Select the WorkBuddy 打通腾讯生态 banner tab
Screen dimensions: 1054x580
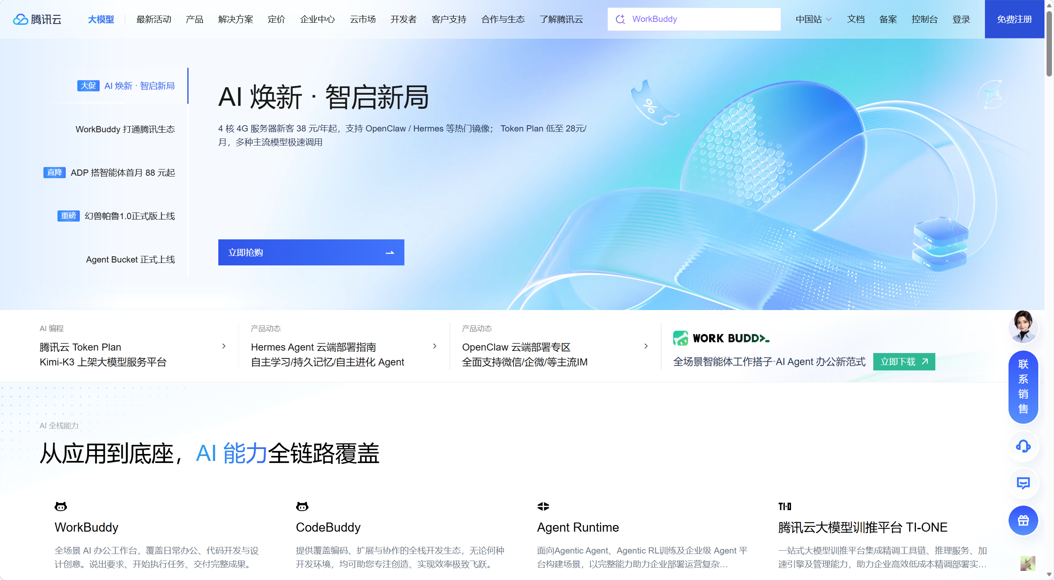(125, 129)
